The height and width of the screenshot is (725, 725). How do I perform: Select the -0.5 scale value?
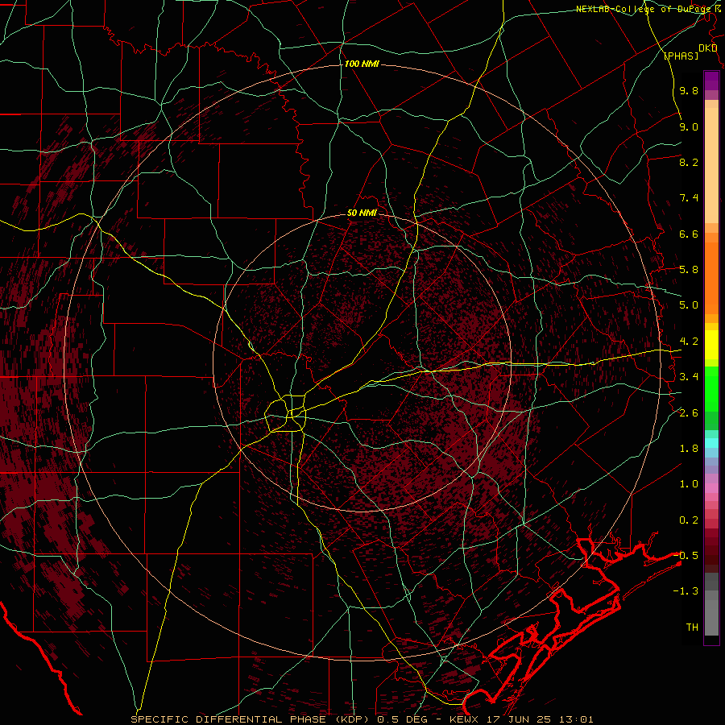tap(686, 556)
